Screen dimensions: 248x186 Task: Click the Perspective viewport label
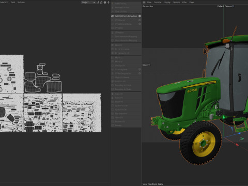tap(148, 6)
